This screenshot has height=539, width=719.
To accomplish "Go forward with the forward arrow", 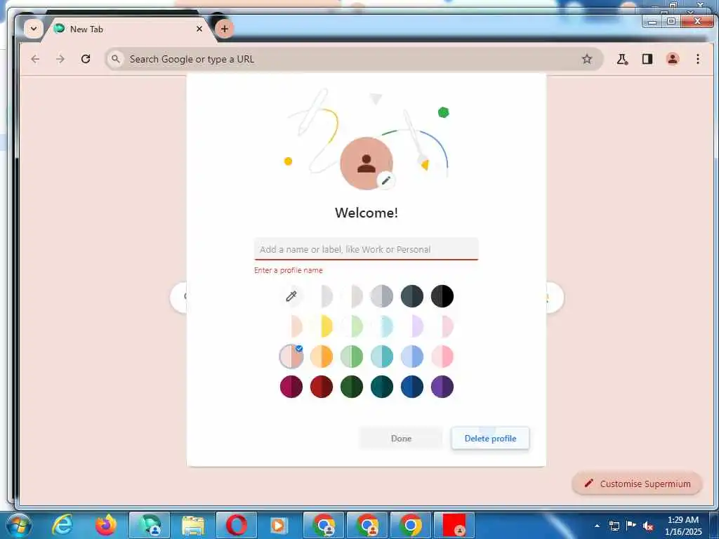I will [60, 59].
